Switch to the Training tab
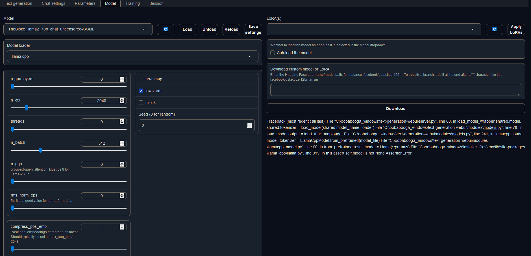The height and width of the screenshot is (256, 531). pyautogui.click(x=132, y=3)
